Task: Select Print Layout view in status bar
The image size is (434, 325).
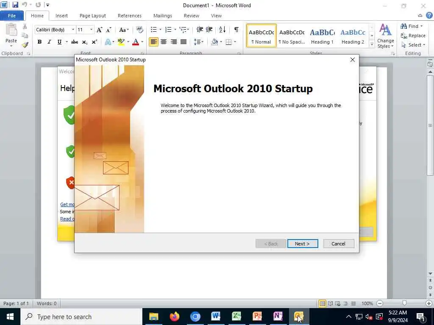Action: pyautogui.click(x=322, y=303)
